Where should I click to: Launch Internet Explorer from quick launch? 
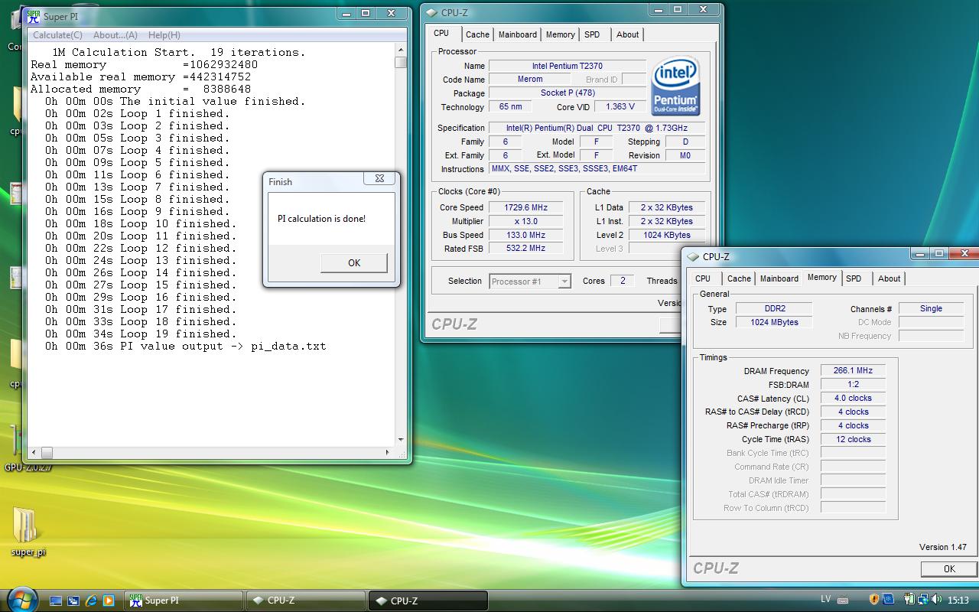(91, 601)
